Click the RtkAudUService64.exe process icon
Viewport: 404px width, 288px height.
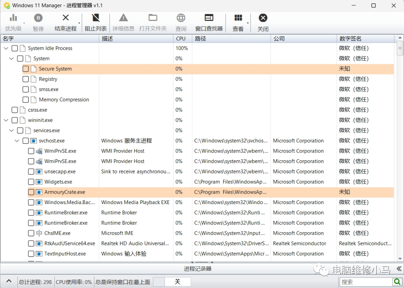coord(39,243)
